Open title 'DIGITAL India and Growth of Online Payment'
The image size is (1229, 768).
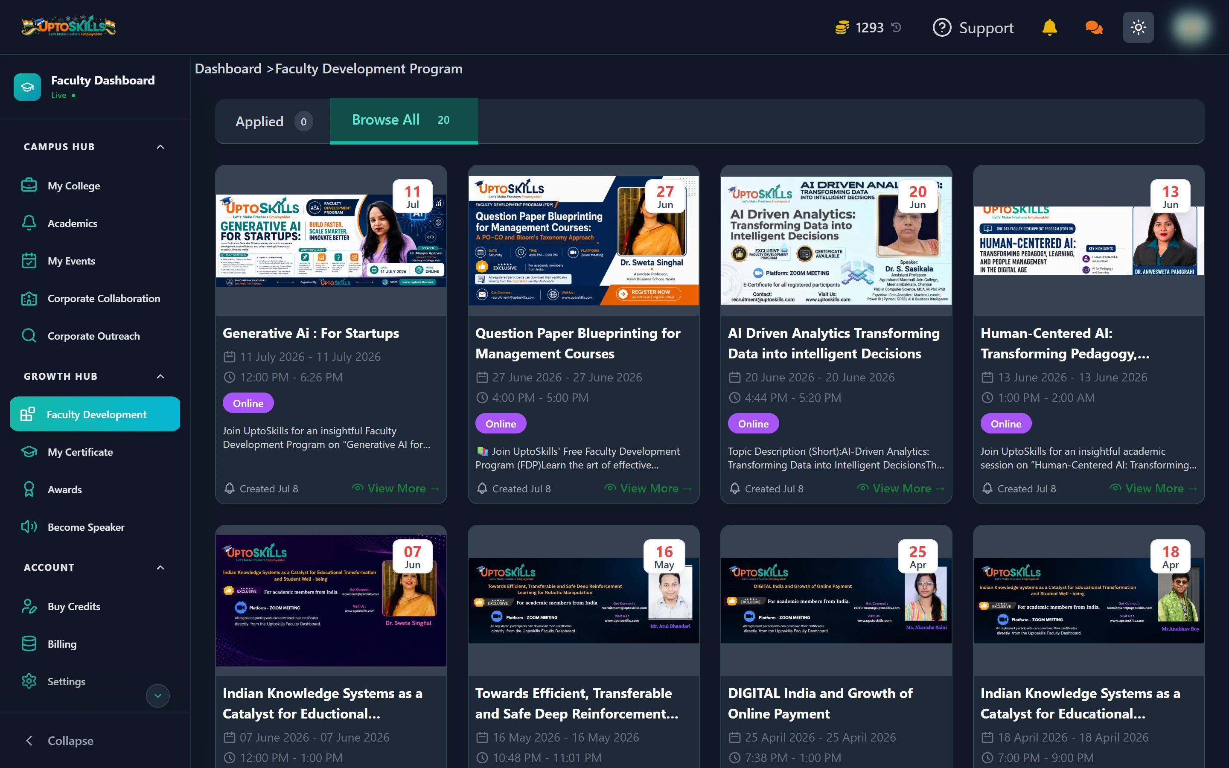pos(820,704)
